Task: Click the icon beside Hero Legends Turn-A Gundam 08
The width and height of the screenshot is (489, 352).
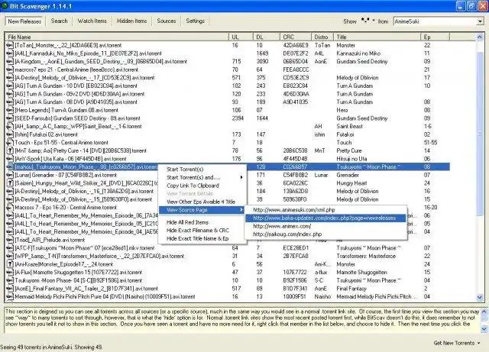Action: 10,110
